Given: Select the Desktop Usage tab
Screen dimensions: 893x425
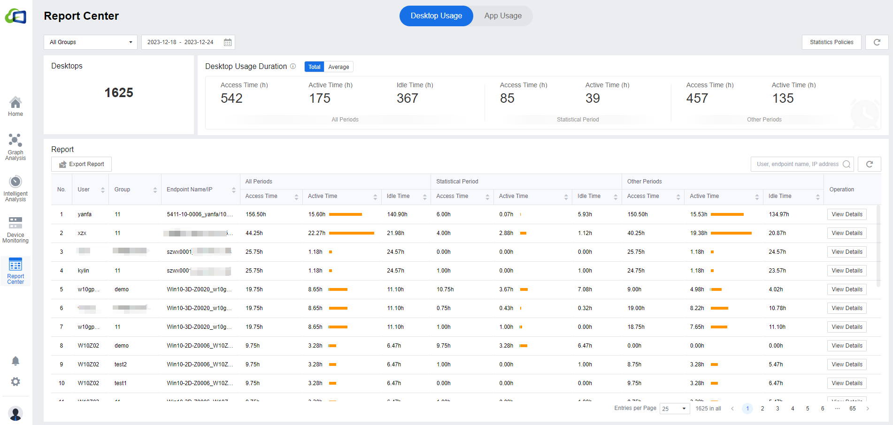Looking at the screenshot, I should coord(436,16).
